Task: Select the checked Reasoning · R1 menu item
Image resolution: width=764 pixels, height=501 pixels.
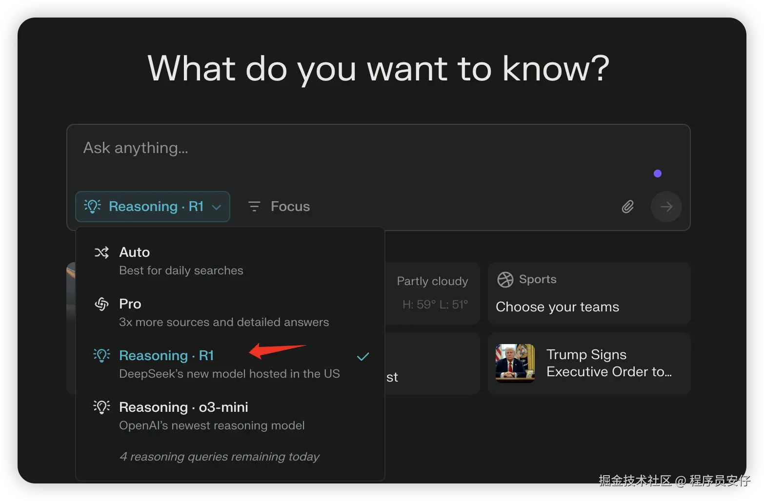Action: 230,364
